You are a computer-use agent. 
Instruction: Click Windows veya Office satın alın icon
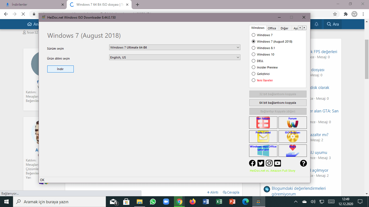(x=263, y=151)
